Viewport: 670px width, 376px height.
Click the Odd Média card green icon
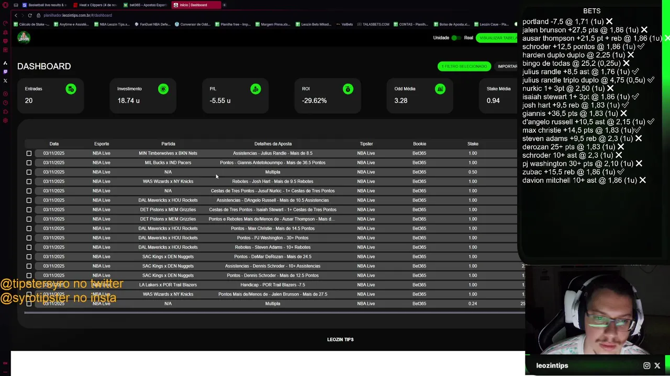pos(440,89)
